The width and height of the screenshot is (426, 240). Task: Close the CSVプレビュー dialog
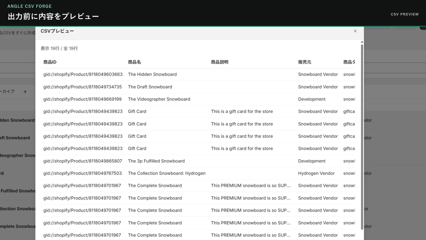(355, 31)
